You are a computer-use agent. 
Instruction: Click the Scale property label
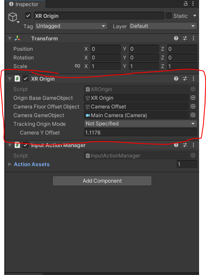click(20, 66)
